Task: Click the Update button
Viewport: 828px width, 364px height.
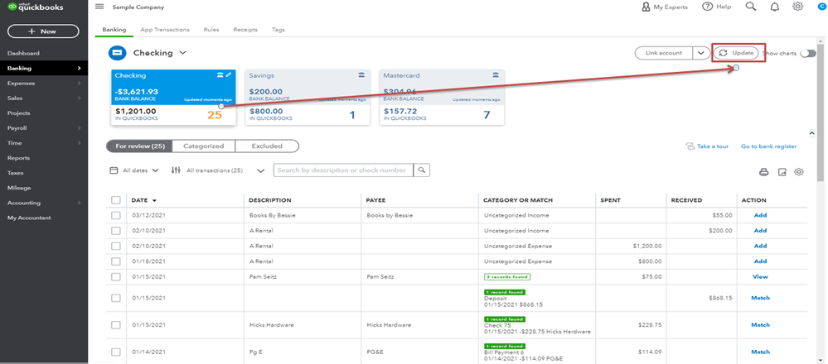Action: (737, 53)
